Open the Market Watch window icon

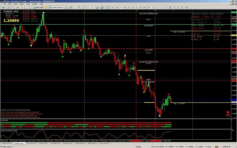pos(14,8)
